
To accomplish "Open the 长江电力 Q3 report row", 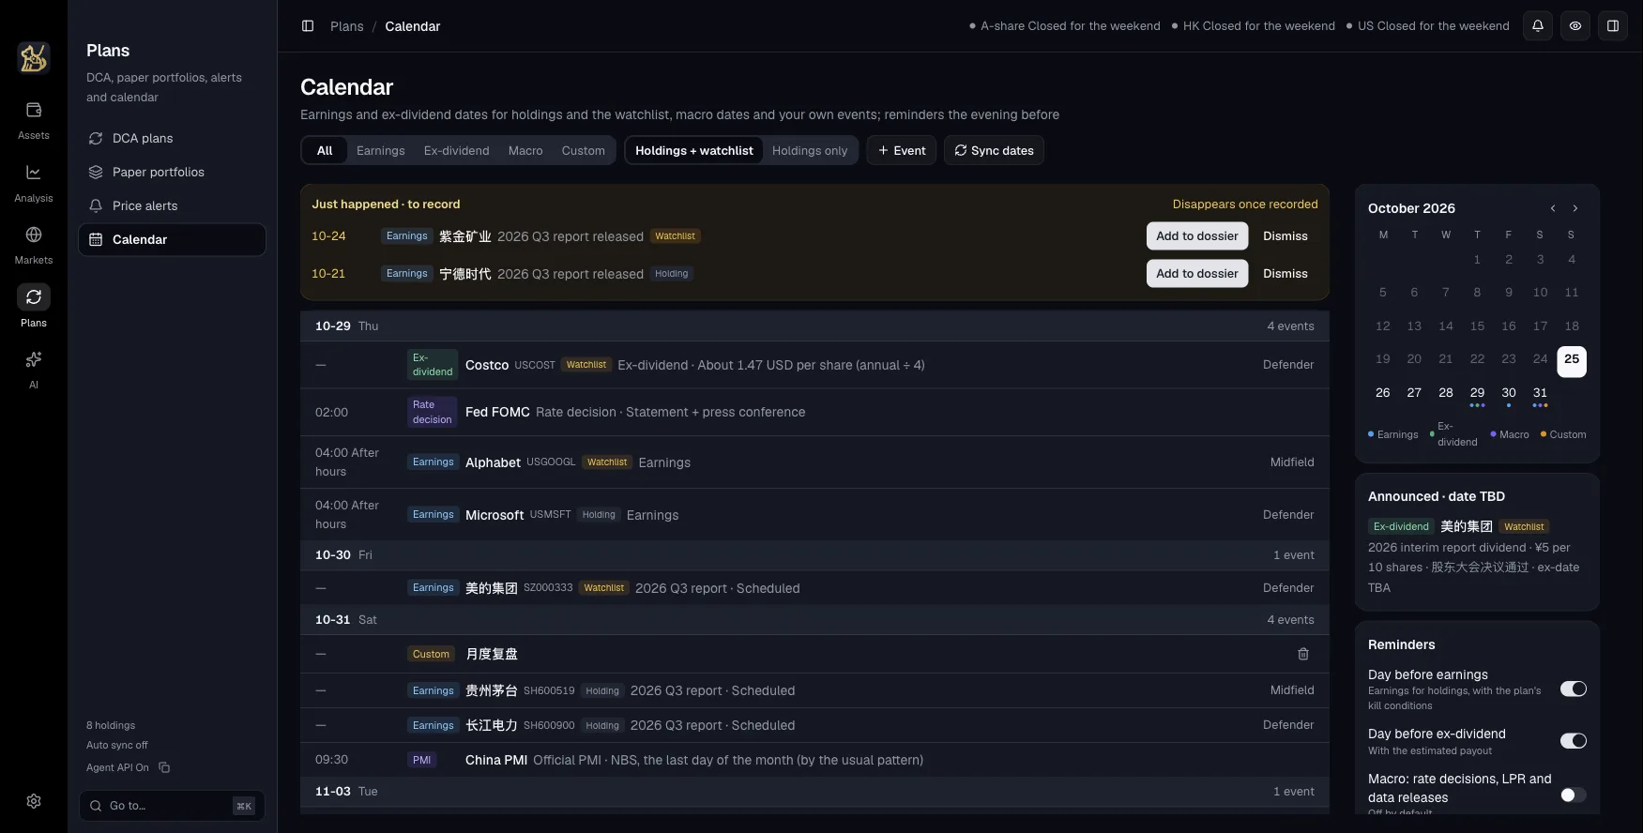I will 814,725.
